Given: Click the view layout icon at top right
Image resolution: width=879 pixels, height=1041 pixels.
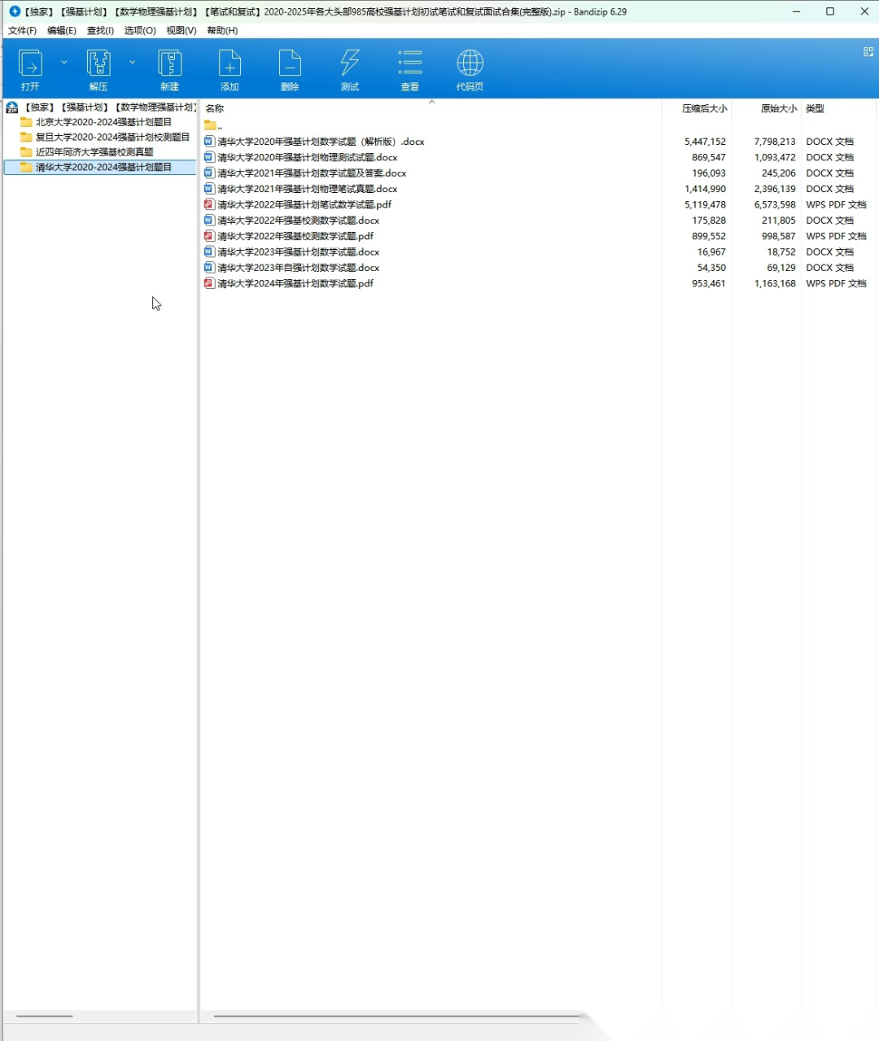Looking at the screenshot, I should [868, 52].
